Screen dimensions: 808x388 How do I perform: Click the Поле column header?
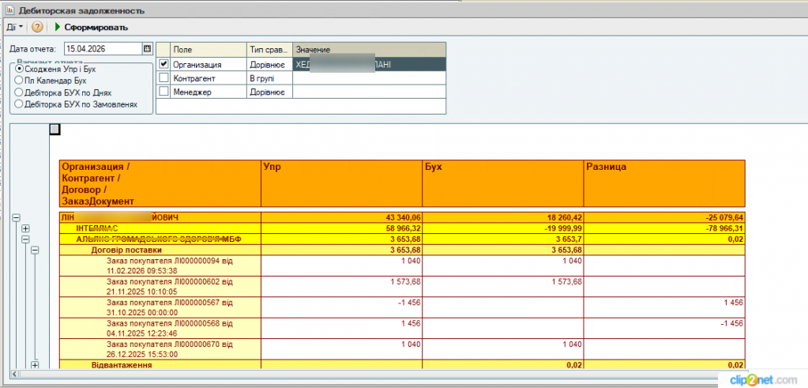(209, 50)
